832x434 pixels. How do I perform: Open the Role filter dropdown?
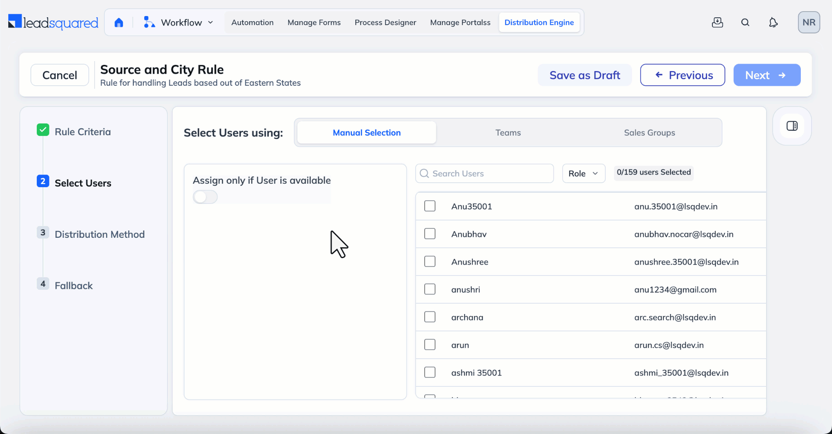coord(583,173)
